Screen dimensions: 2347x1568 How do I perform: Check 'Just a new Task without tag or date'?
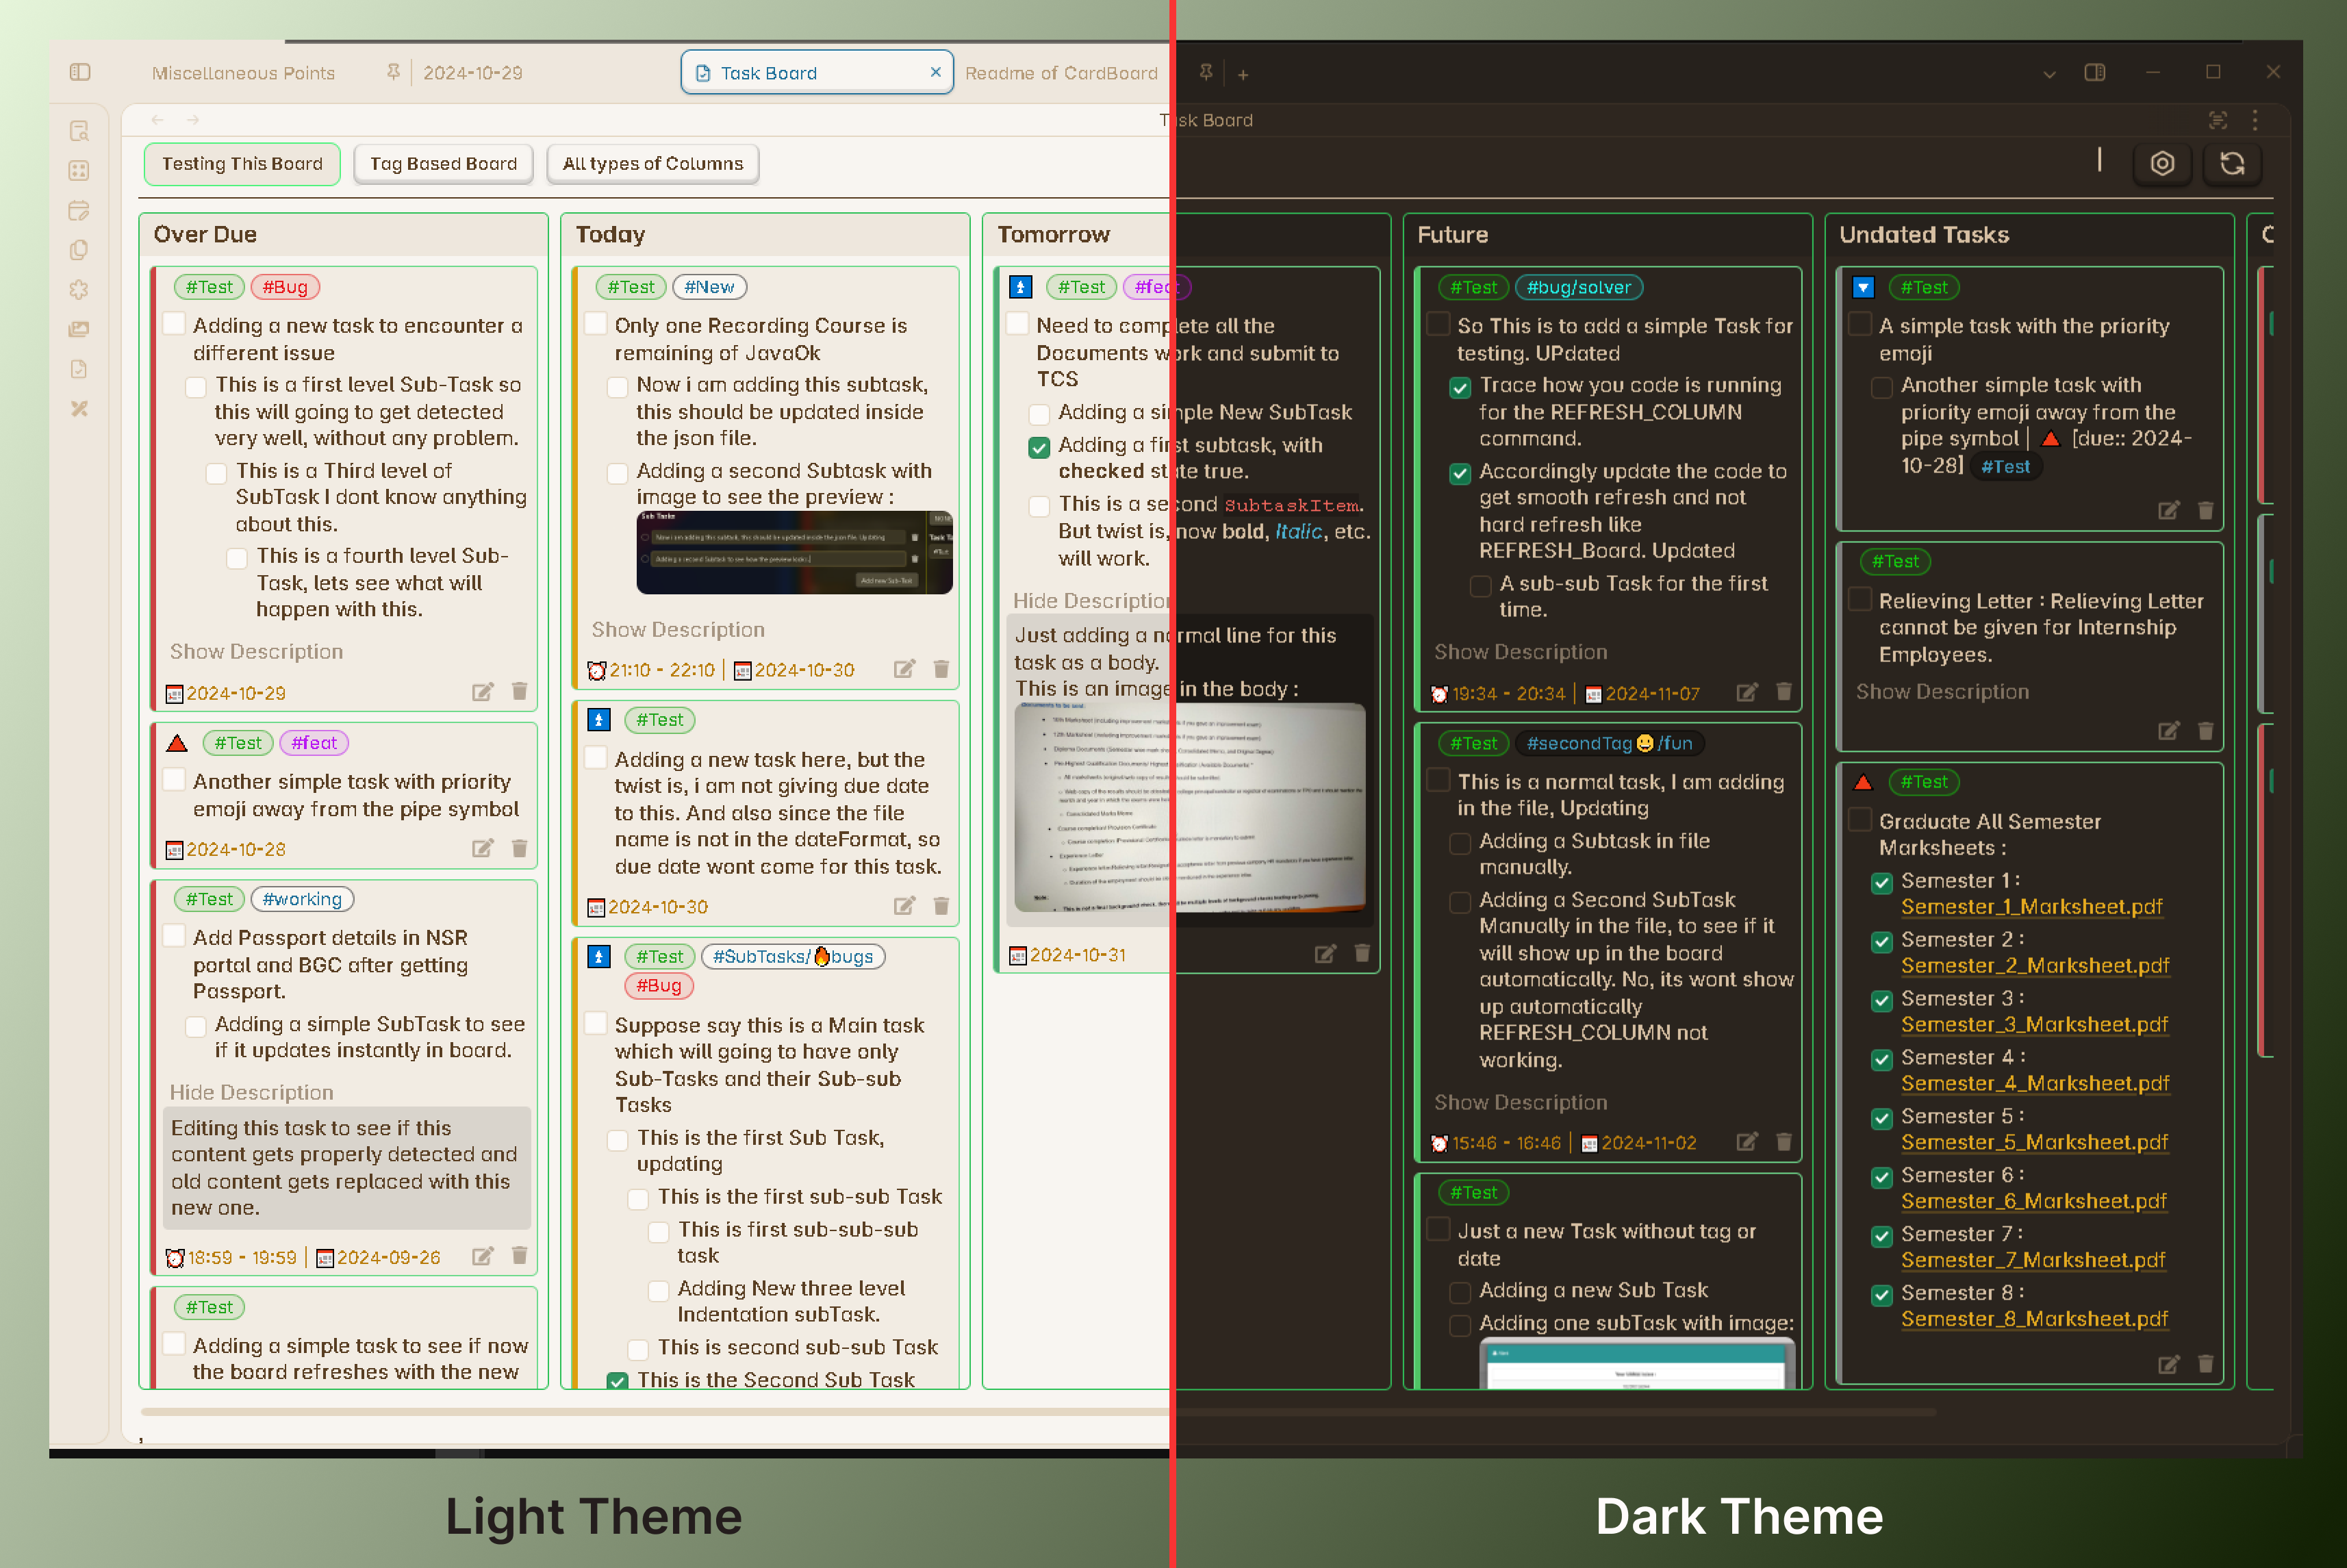pos(1438,1229)
